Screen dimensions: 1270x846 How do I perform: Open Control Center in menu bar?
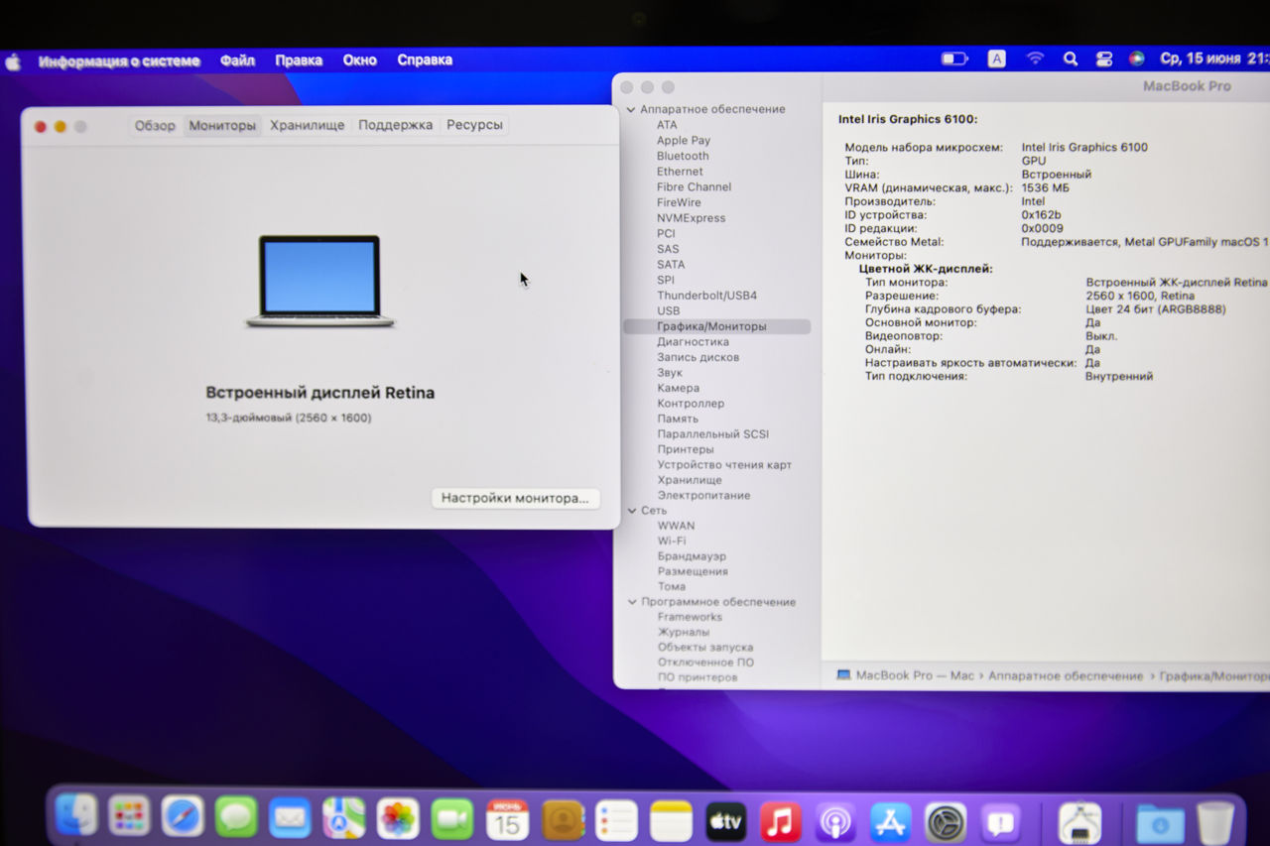coord(1103,59)
